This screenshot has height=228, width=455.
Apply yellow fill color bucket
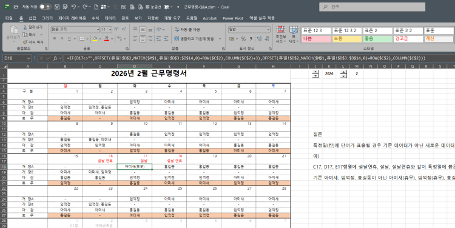[x=95, y=39]
